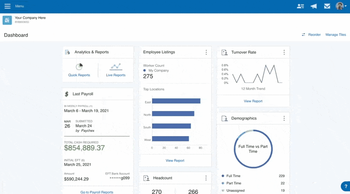Click the blue help question mark icon
Image resolution: width=350 pixels, height=194 pixels.
click(346, 187)
